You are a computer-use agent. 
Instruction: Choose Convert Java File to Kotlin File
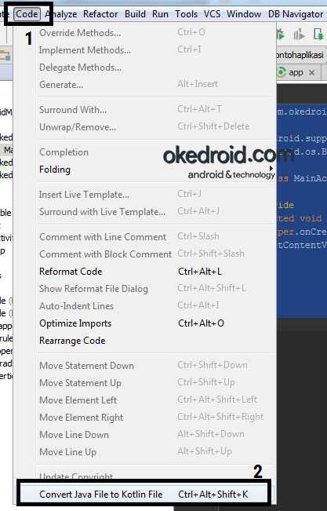click(145, 494)
